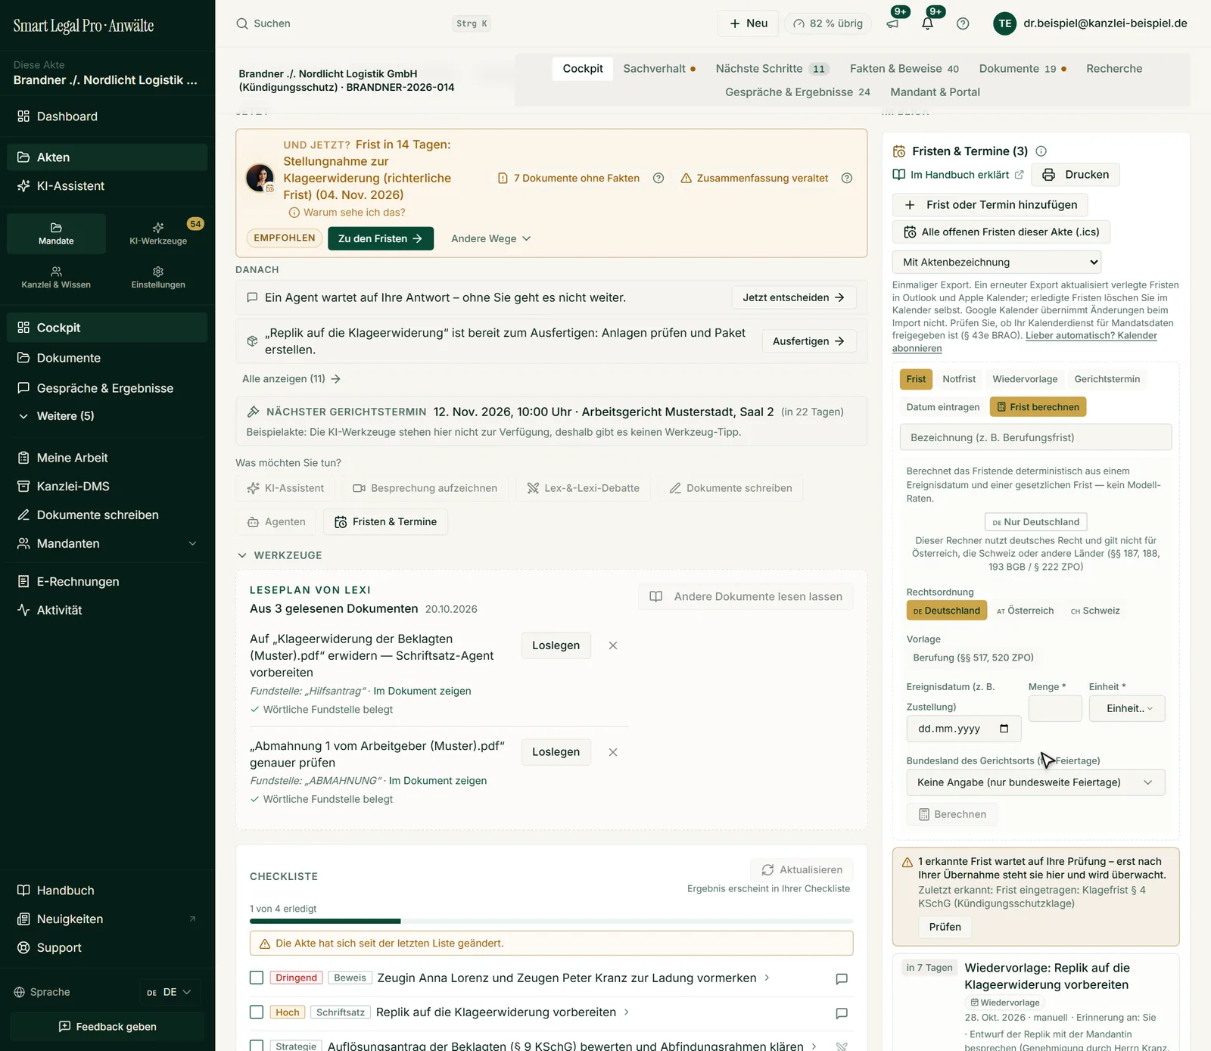
Task: Select Österreich as Rechtsordnung
Action: tap(1025, 611)
